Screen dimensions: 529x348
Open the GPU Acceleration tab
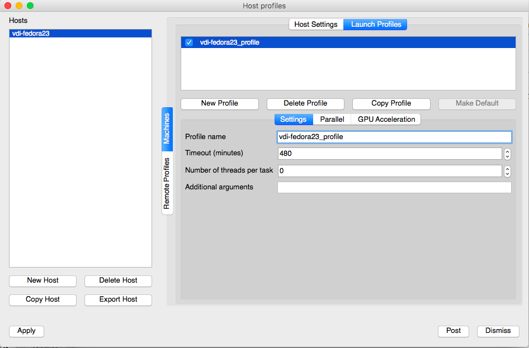point(386,120)
